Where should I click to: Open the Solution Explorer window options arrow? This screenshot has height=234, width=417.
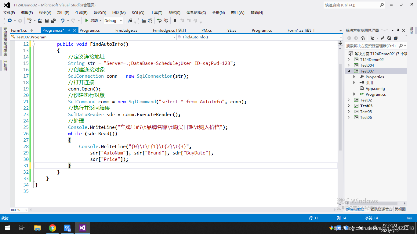coord(392,30)
